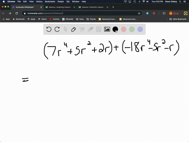Open first Advanced (Less... bookmark

pyautogui.click(x=107, y=19)
